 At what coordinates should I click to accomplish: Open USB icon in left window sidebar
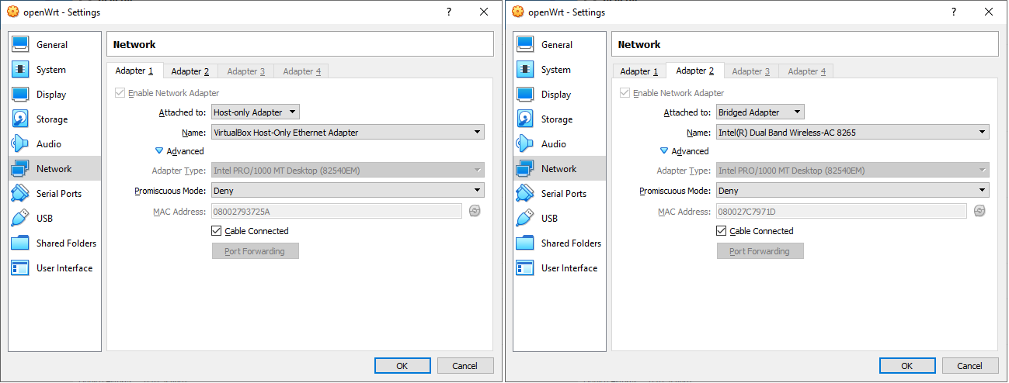coord(21,219)
